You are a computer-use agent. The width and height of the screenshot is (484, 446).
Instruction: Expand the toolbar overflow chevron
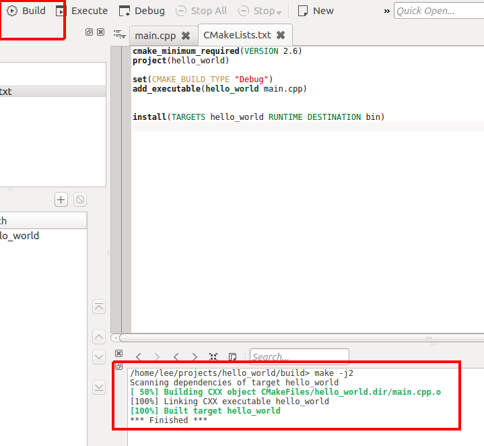[x=387, y=11]
